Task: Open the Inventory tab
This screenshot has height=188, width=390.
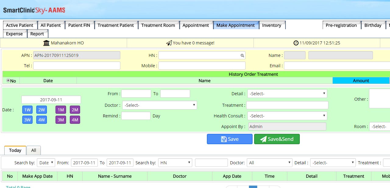Action: coord(271,25)
